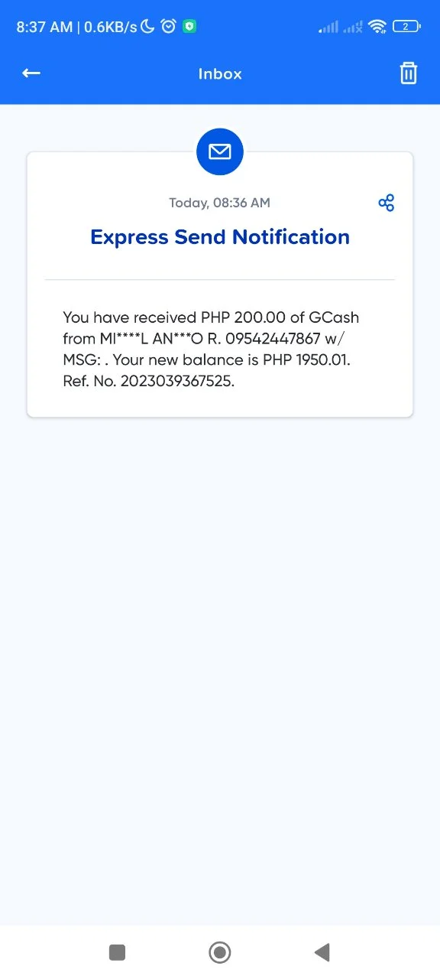Tap the green shield status icon

coord(189,27)
